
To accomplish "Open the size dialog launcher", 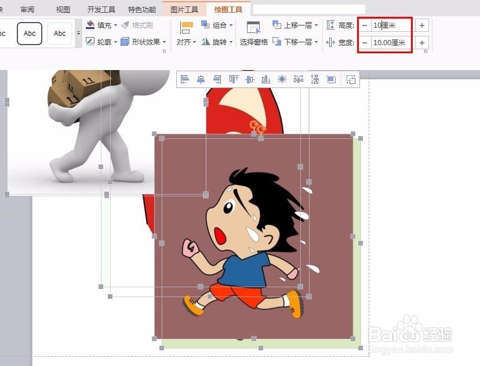I will tap(426, 52).
